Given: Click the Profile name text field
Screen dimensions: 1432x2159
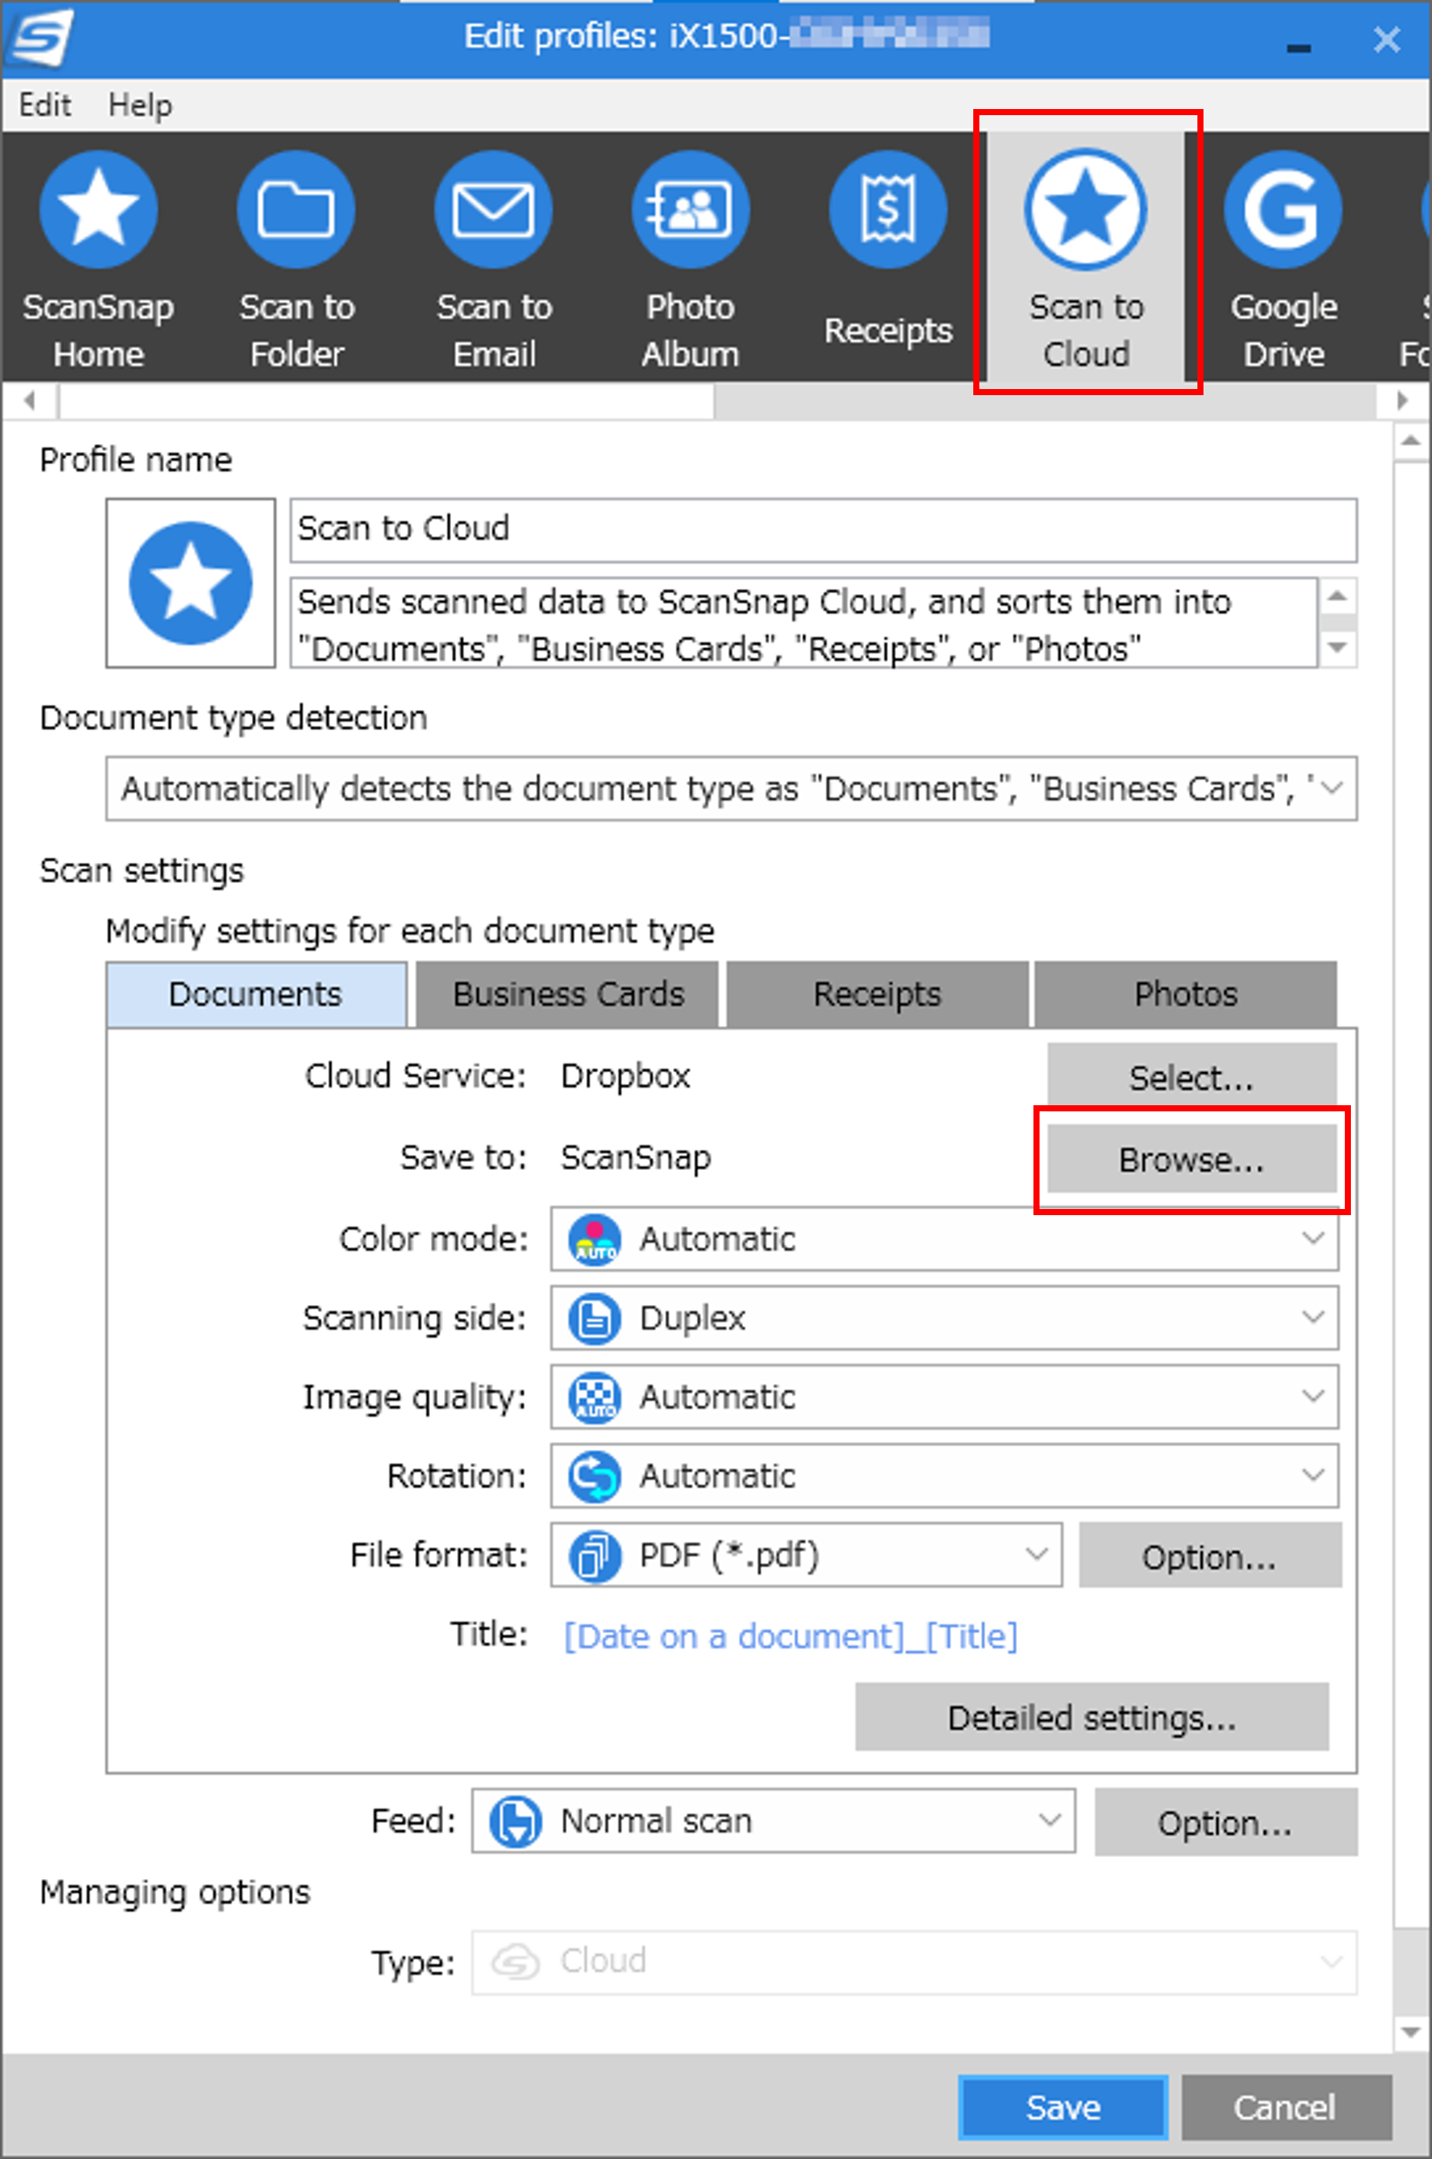Looking at the screenshot, I should [824, 530].
